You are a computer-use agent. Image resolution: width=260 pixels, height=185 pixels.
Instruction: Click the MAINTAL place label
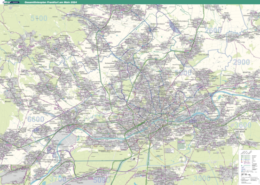pyautogui.click(x=247, y=72)
